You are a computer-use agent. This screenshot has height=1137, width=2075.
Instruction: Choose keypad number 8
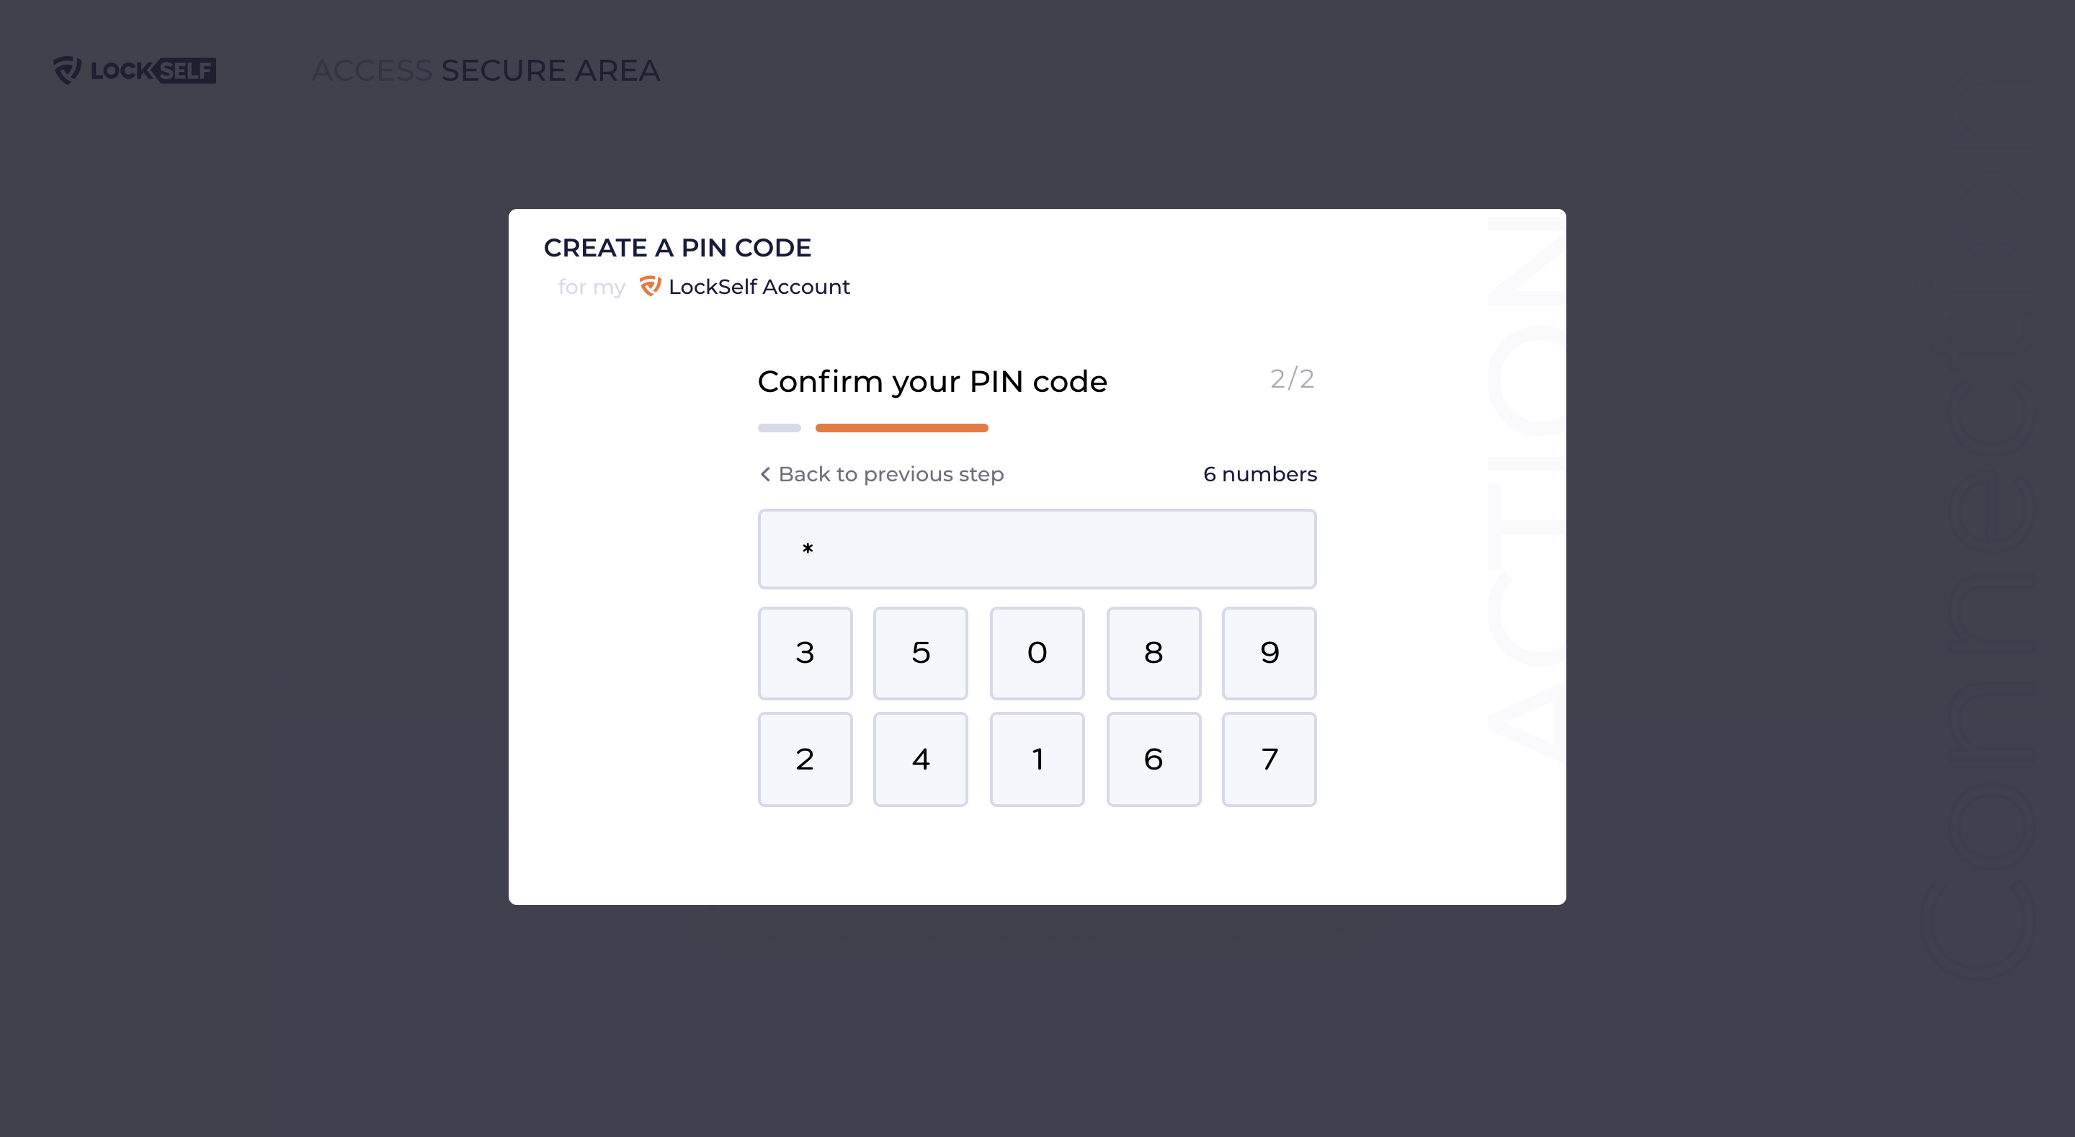[x=1153, y=653]
